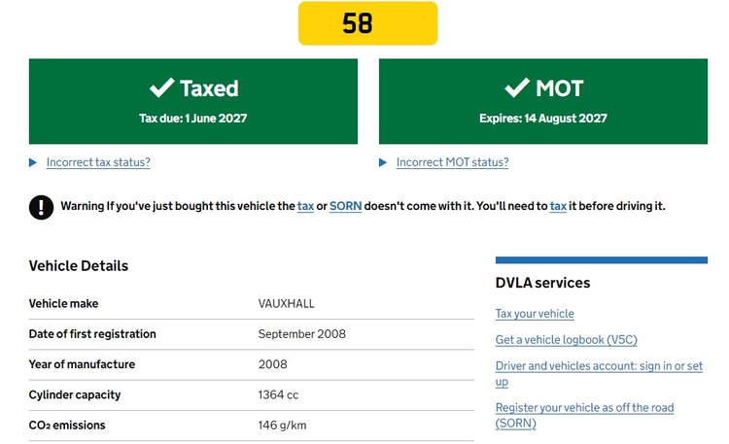Open the 'Incorrect tax status?' link

tap(98, 162)
